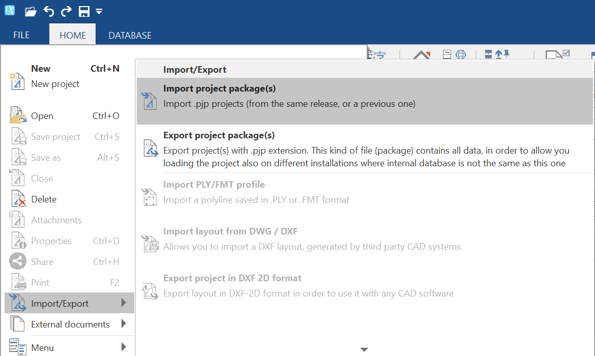Viewport: 595px width, 356px height.
Task: Switch to the FILE tab
Action: pos(21,35)
